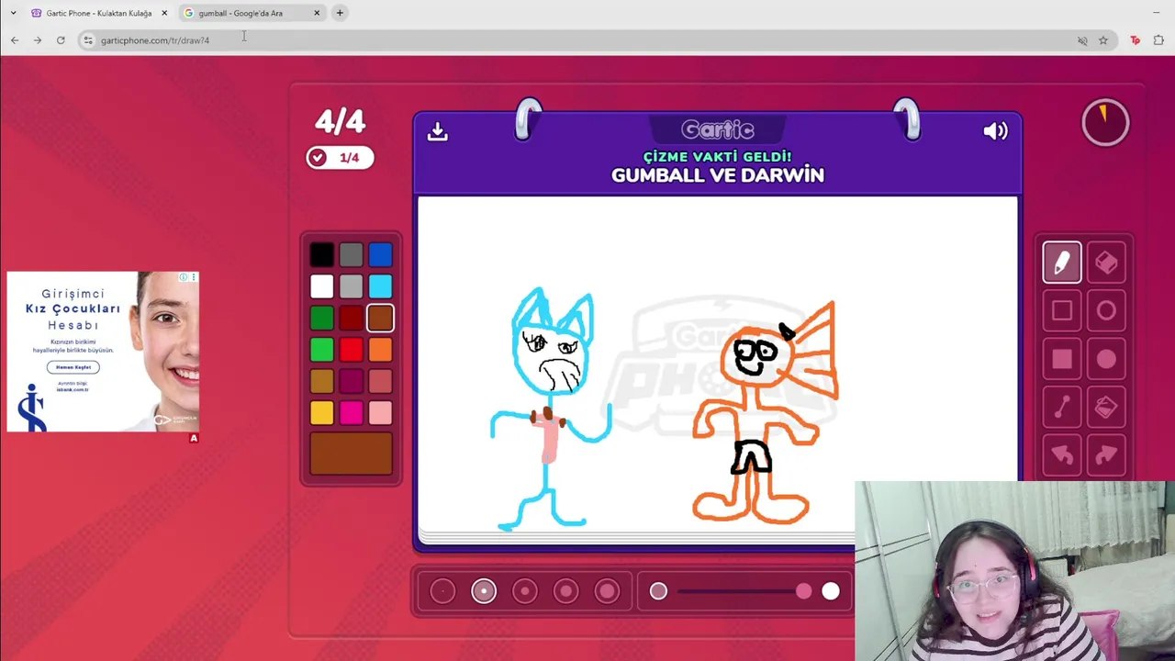The image size is (1175, 661).
Task: Pick the golden tan color swatch
Action: pyautogui.click(x=322, y=381)
